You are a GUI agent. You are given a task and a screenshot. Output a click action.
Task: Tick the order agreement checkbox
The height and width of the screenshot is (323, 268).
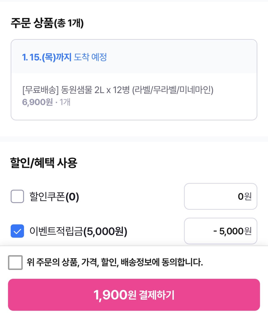coord(15,262)
